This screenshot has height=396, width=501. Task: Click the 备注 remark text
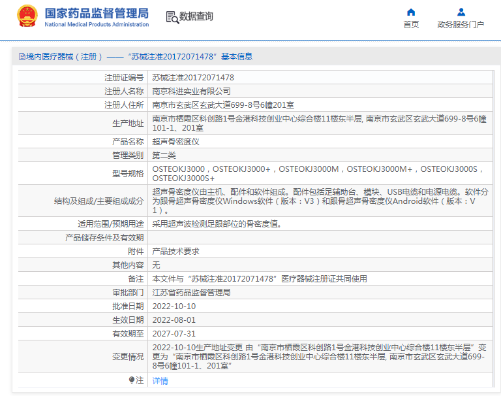tap(260, 279)
